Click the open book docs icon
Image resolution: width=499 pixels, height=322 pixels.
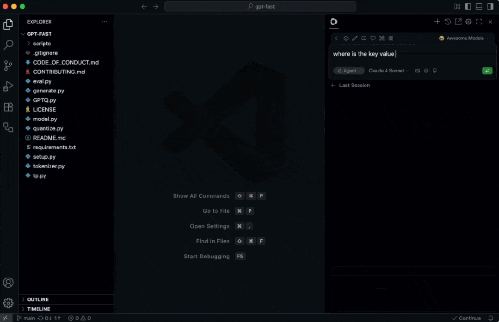pos(364,38)
